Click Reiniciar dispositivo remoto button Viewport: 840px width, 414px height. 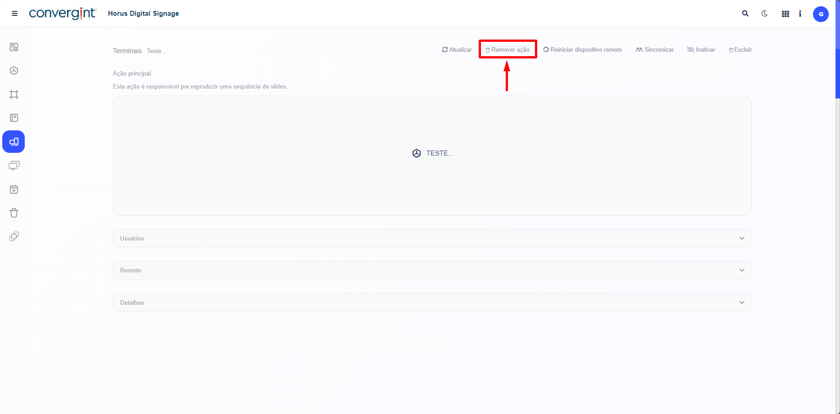click(x=583, y=50)
